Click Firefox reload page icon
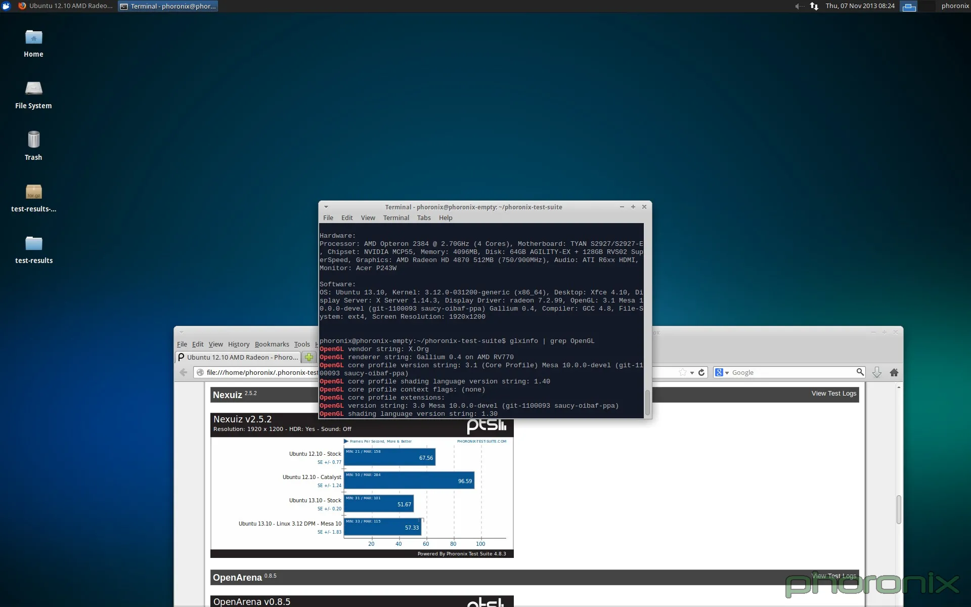Screen dimensions: 971x607 pyautogui.click(x=701, y=372)
